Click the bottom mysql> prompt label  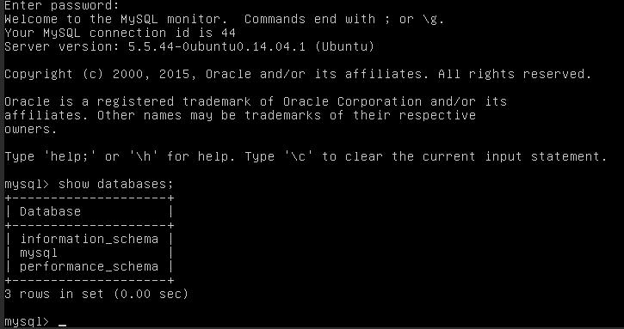point(27,322)
